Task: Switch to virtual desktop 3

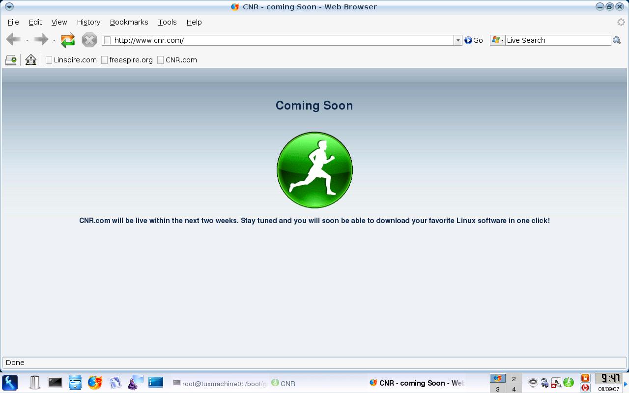Action: click(498, 389)
